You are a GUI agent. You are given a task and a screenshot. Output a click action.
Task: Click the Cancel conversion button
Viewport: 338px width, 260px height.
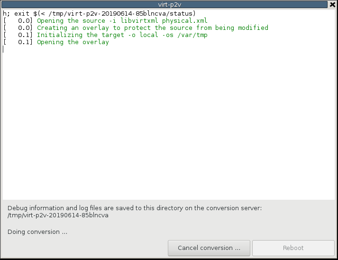(x=209, y=248)
